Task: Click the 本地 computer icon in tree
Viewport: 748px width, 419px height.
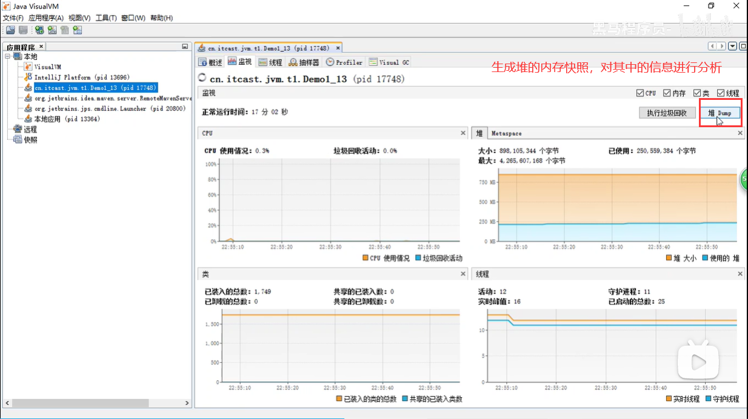Action: pyautogui.click(x=18, y=56)
